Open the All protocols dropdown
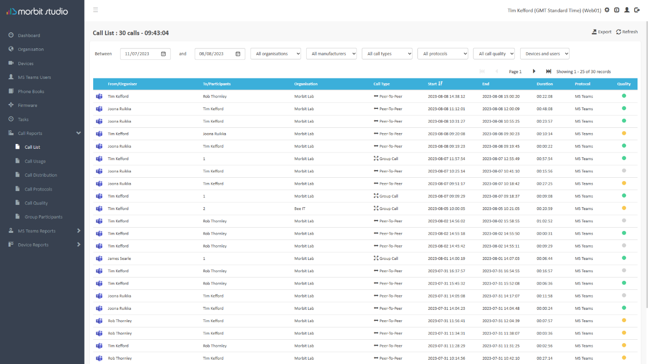 click(443, 54)
